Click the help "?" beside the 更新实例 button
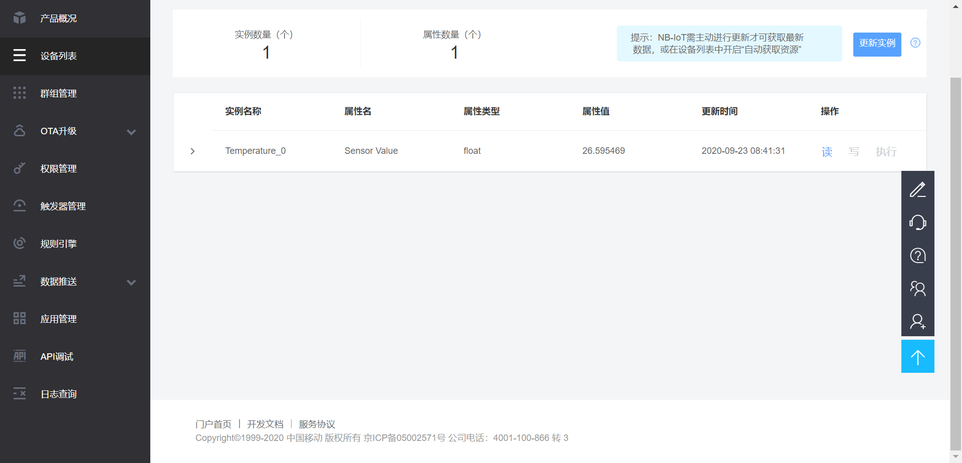The image size is (962, 463). tap(915, 43)
